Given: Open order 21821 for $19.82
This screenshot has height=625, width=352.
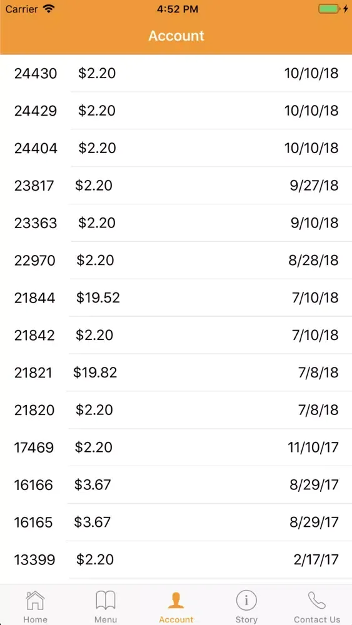Looking at the screenshot, I should (x=176, y=372).
